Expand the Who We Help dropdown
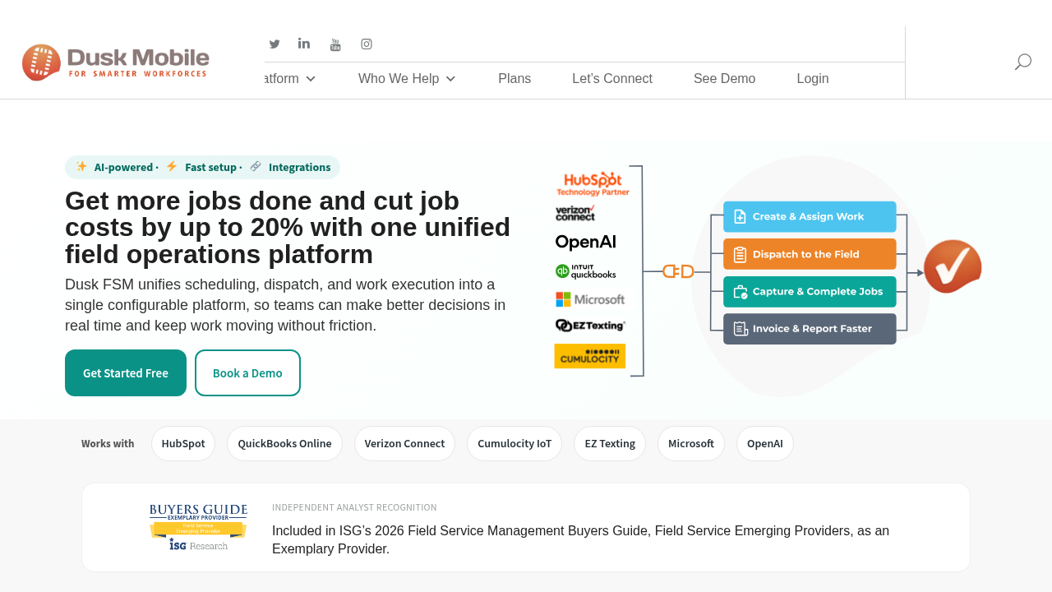 click(407, 79)
